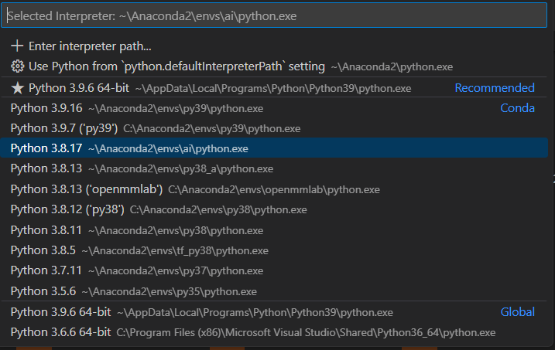Viewport: 555px width, 350px height.
Task: Select Python 3.8.11 py38 environment
Action: pyautogui.click(x=274, y=230)
